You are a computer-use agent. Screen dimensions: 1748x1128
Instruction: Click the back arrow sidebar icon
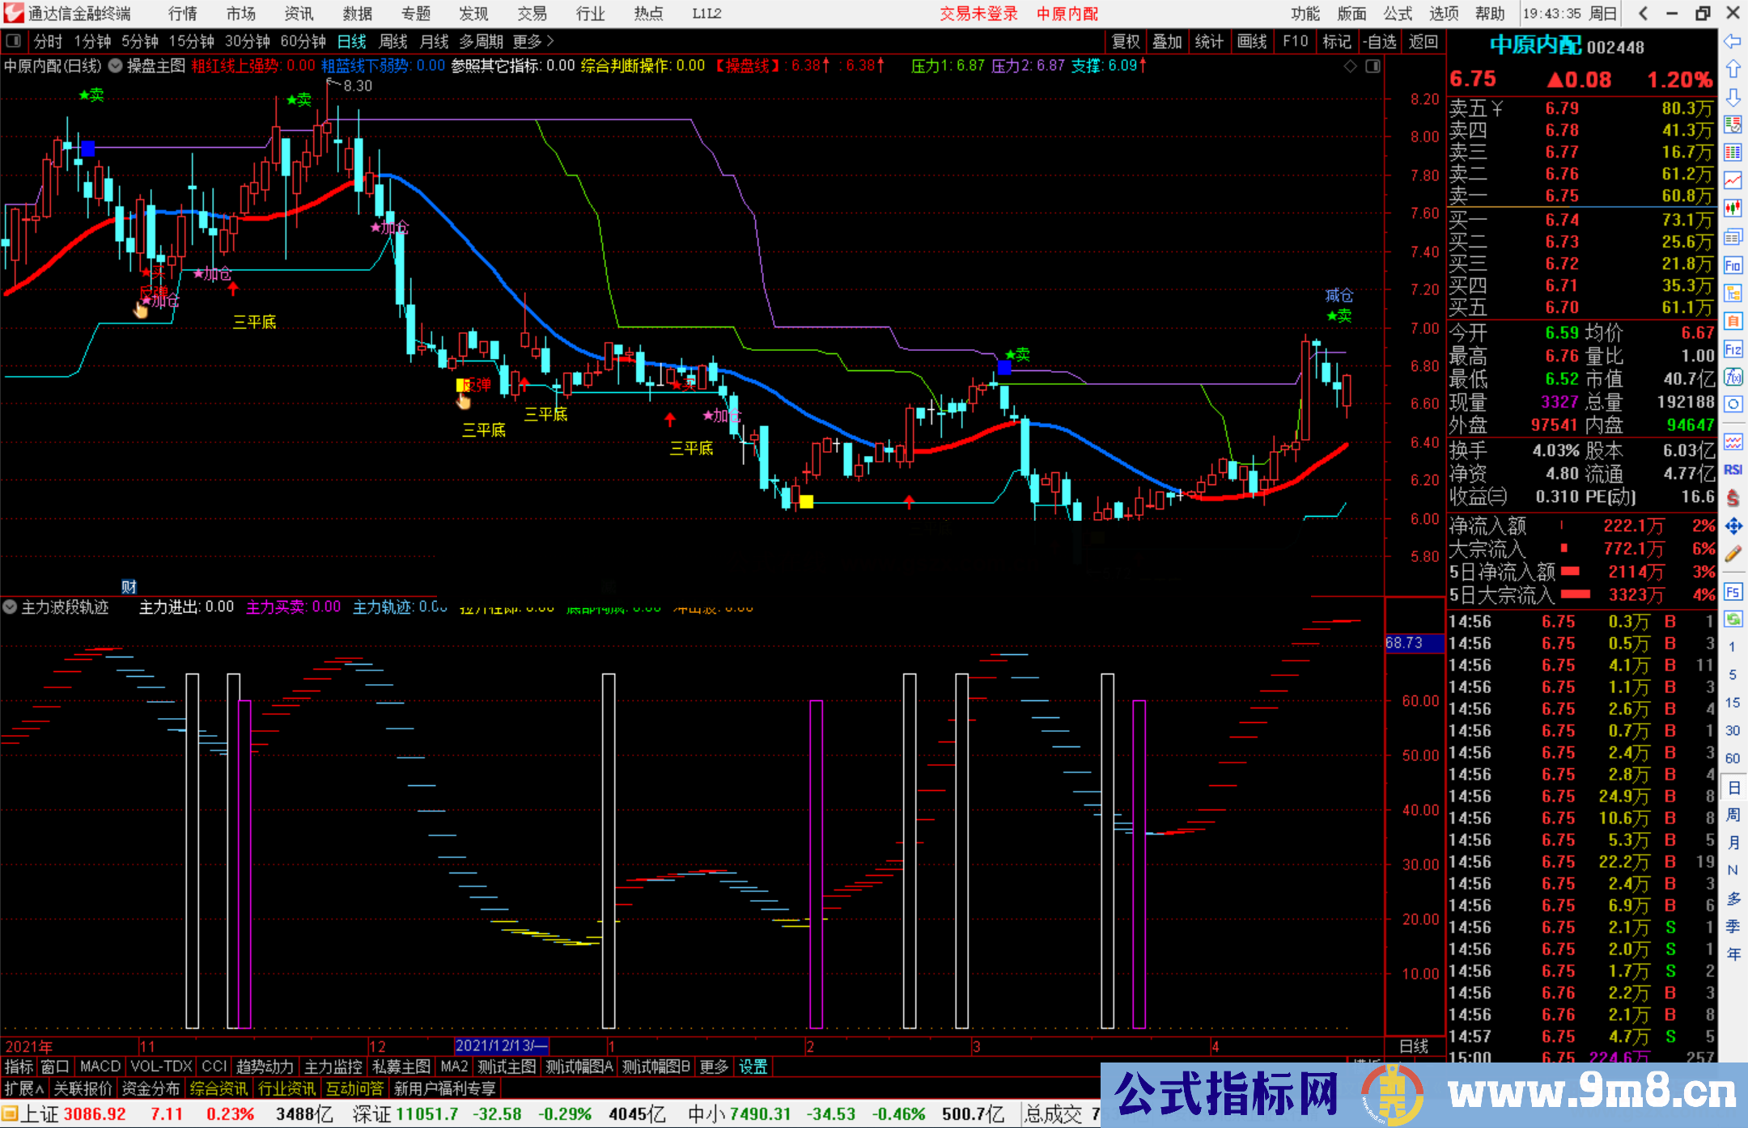tap(1733, 41)
